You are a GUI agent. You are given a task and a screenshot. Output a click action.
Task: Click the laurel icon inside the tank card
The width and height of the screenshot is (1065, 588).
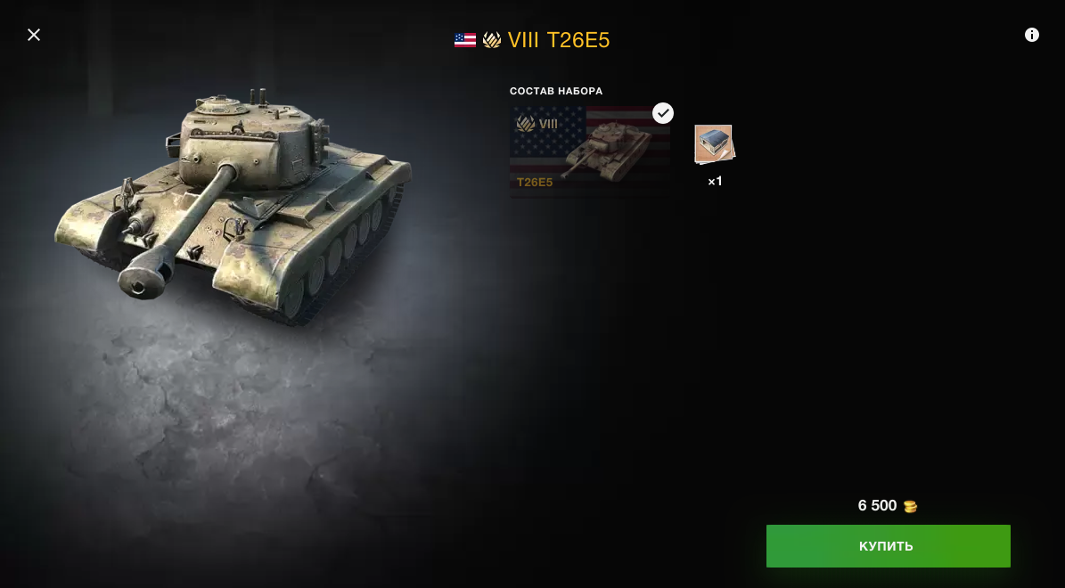click(x=525, y=124)
